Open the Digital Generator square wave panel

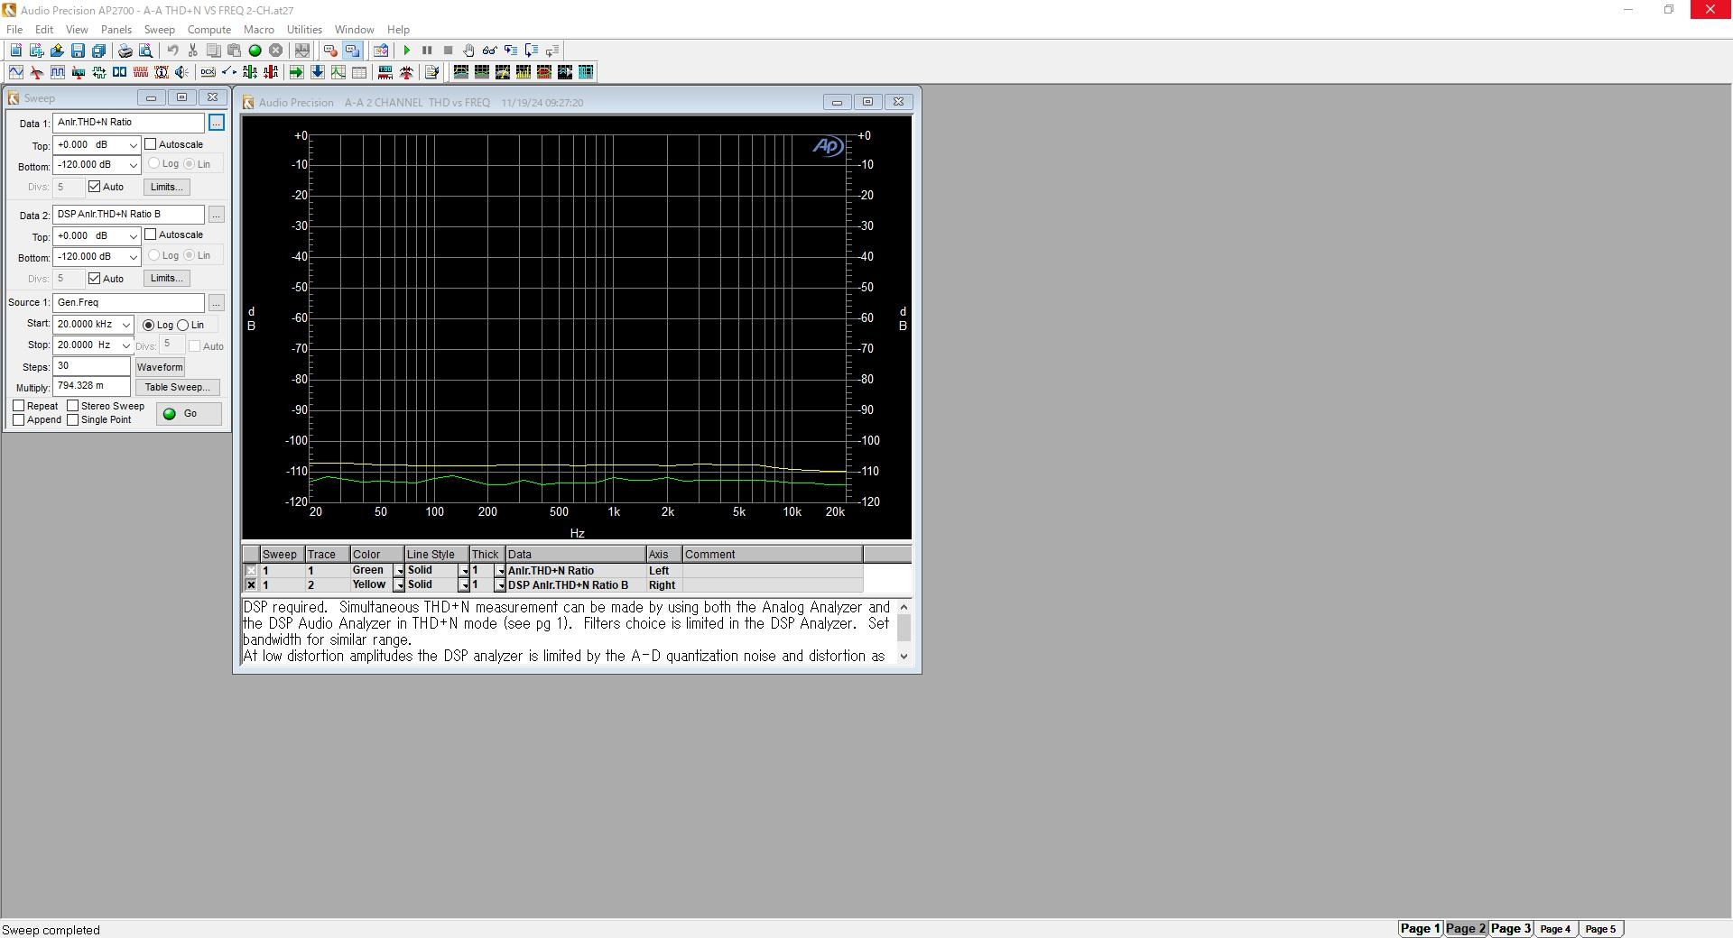58,72
